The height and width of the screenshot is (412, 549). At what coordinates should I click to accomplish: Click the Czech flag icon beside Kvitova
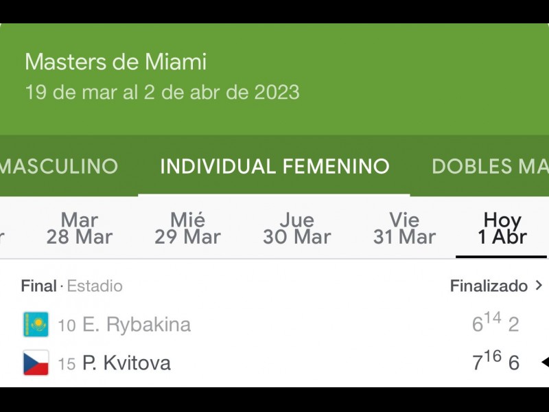point(36,363)
